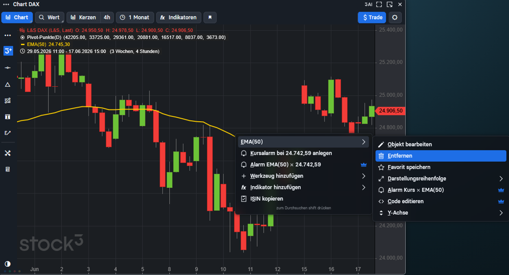Open the left sidebar more-options dots
Image resolution: width=509 pixels, height=275 pixels.
tap(8, 36)
